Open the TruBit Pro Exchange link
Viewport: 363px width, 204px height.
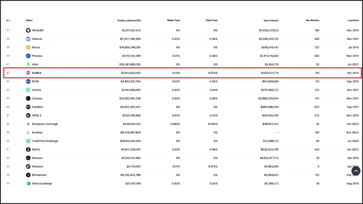(x=45, y=141)
